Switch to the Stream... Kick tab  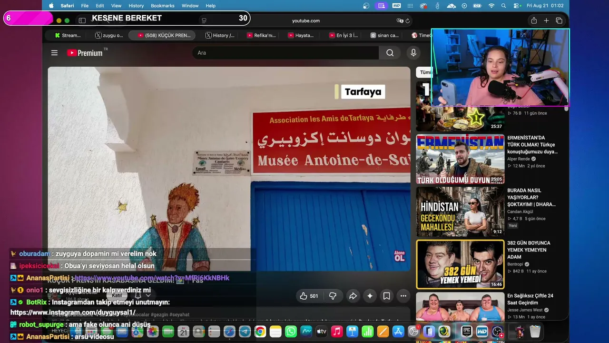point(68,35)
